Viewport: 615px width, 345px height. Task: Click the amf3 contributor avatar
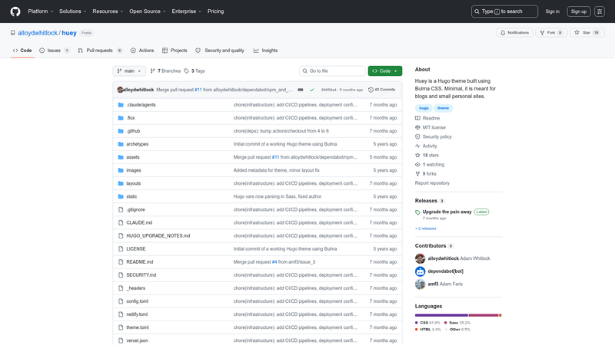(x=420, y=284)
